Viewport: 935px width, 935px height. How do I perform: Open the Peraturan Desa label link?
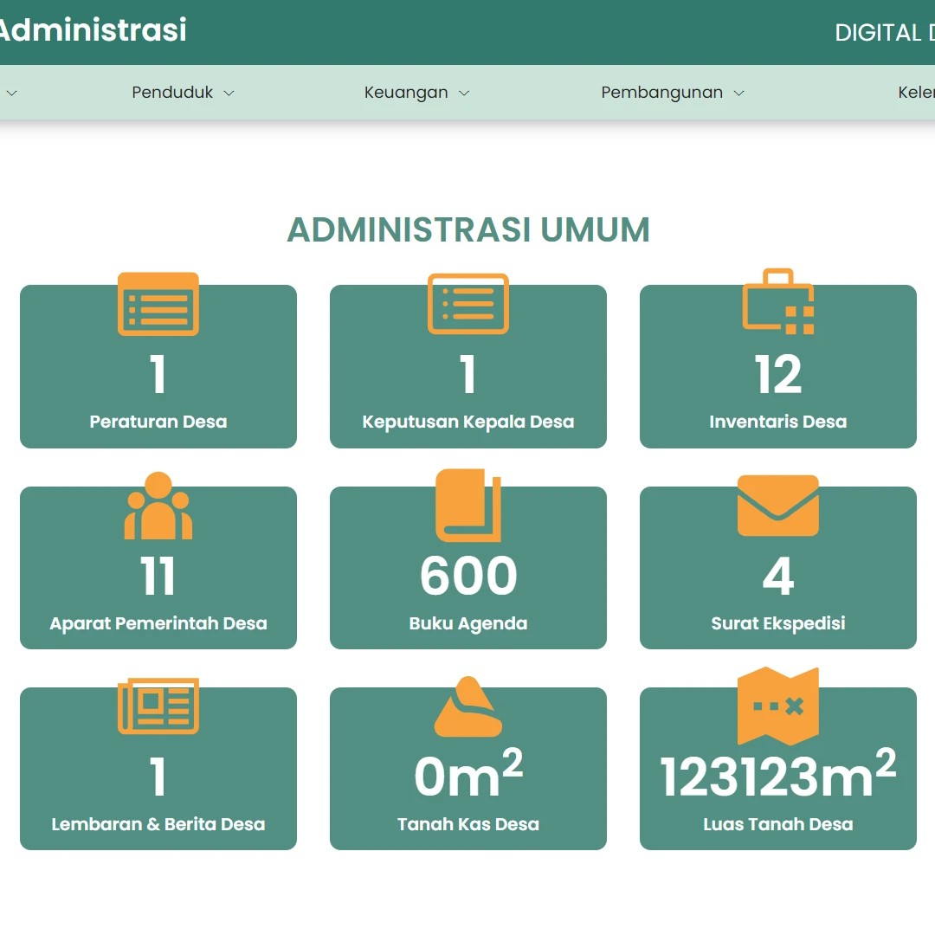(x=158, y=422)
